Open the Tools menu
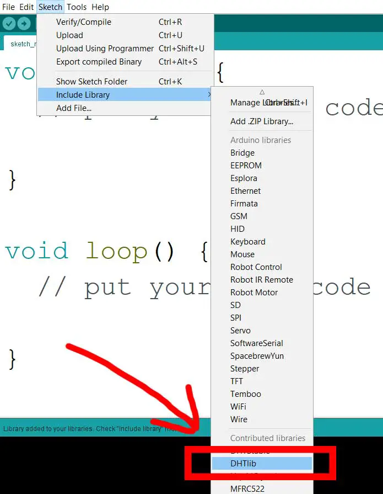Image resolution: width=383 pixels, height=494 pixels. click(77, 7)
